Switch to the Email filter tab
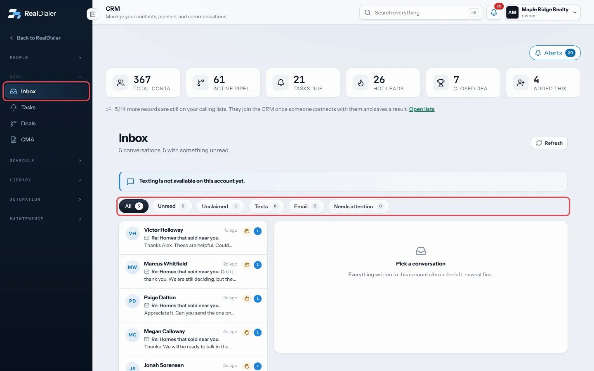This screenshot has height=371, width=594. (306, 206)
